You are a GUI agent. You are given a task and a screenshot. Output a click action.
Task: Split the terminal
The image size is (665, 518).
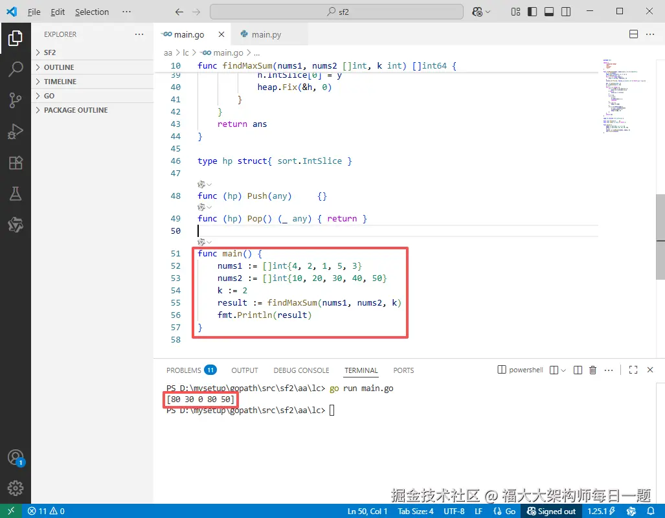click(578, 370)
